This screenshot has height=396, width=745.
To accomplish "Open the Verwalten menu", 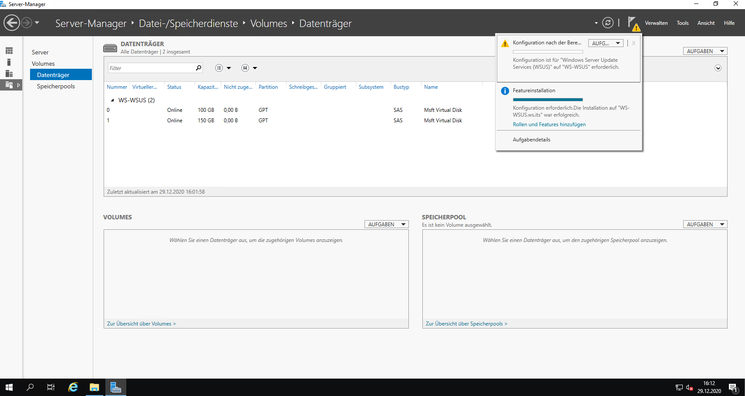I will (x=656, y=23).
